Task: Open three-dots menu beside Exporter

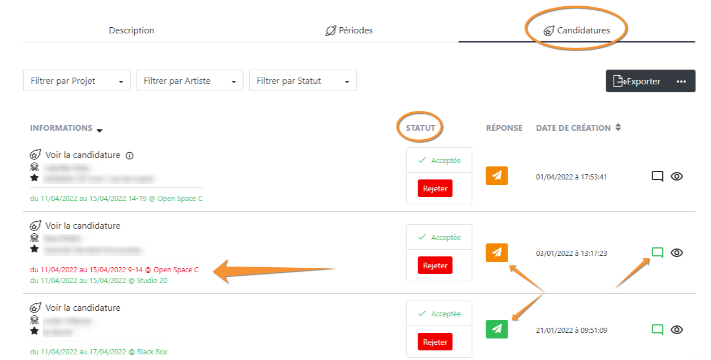Action: coord(681,82)
